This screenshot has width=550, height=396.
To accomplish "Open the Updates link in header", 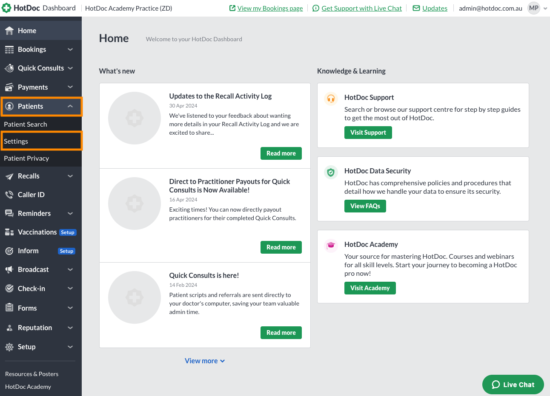I will (x=435, y=8).
